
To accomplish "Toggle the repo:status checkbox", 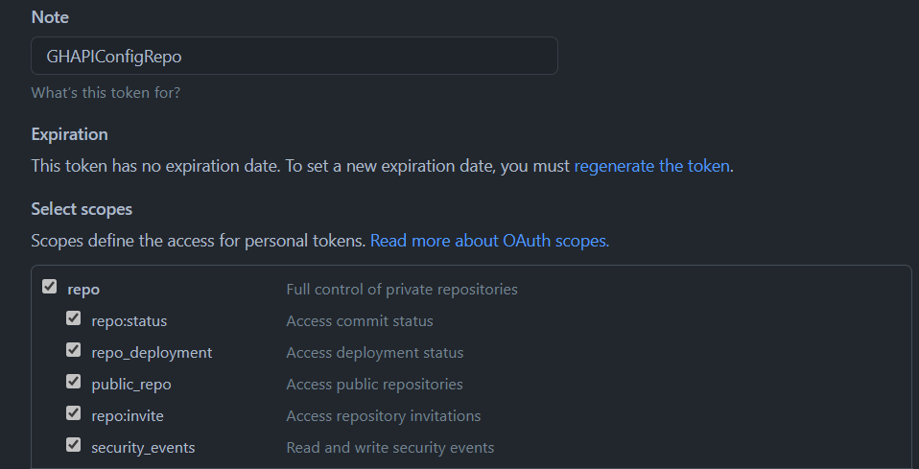I will (73, 318).
